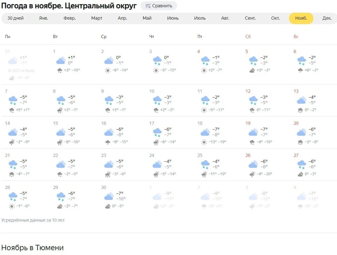Click the cloud icon for November 30

coord(109,196)
